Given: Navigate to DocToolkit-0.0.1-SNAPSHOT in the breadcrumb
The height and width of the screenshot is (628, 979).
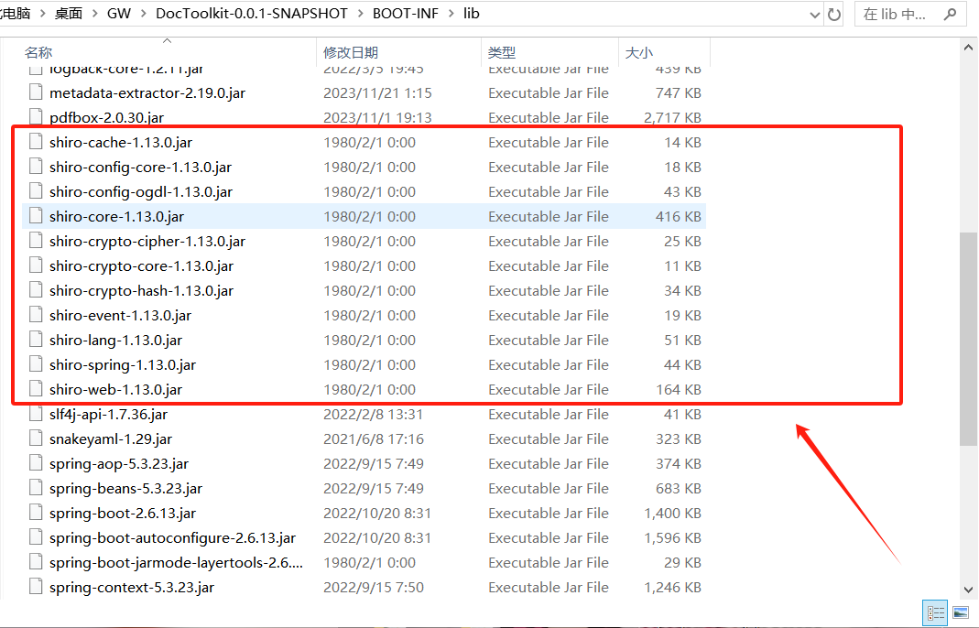Looking at the screenshot, I should tap(252, 14).
